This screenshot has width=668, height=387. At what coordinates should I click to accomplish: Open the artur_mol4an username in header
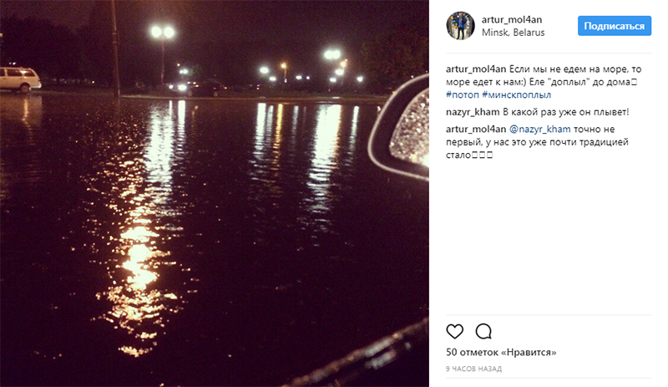coord(512,19)
